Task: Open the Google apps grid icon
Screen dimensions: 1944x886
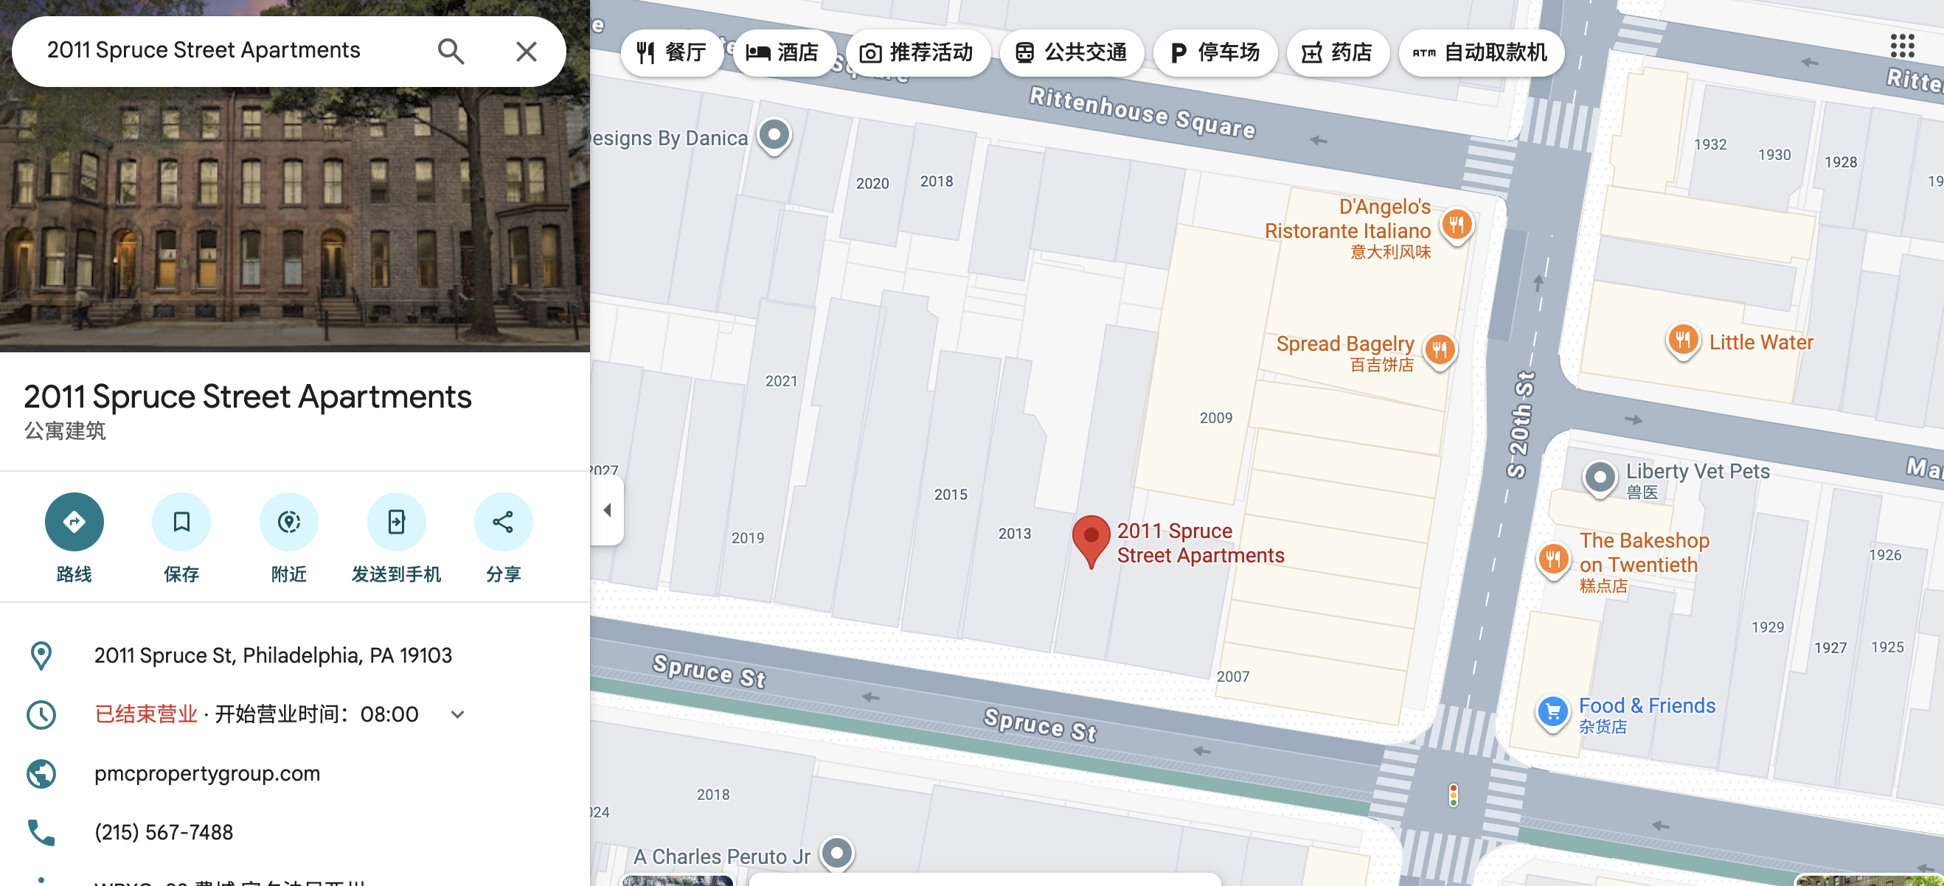Action: (x=1902, y=46)
